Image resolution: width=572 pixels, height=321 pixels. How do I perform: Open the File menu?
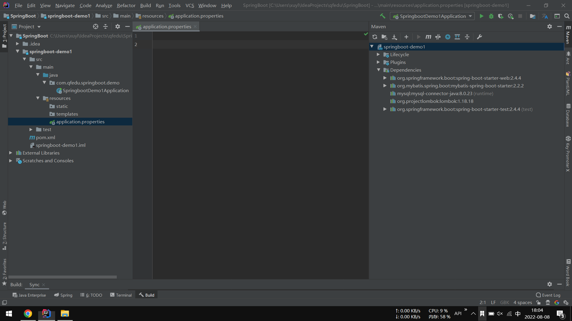click(18, 5)
